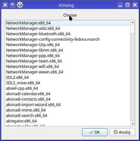Select NetworkManager.x86_64 in the list

click(68, 23)
